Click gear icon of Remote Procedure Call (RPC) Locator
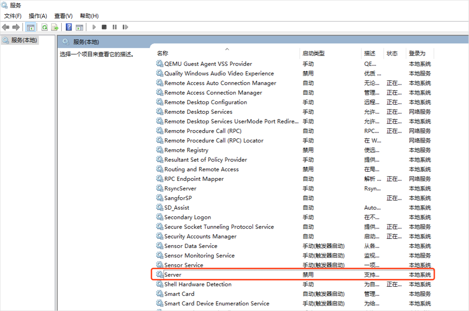 [x=160, y=140]
